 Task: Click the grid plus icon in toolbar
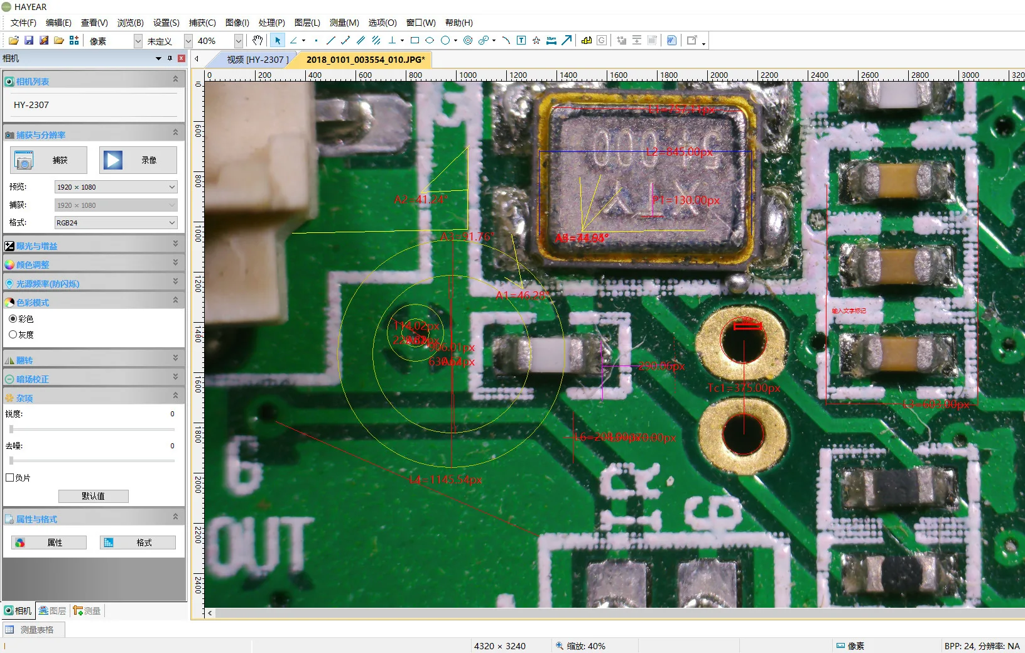tap(74, 41)
